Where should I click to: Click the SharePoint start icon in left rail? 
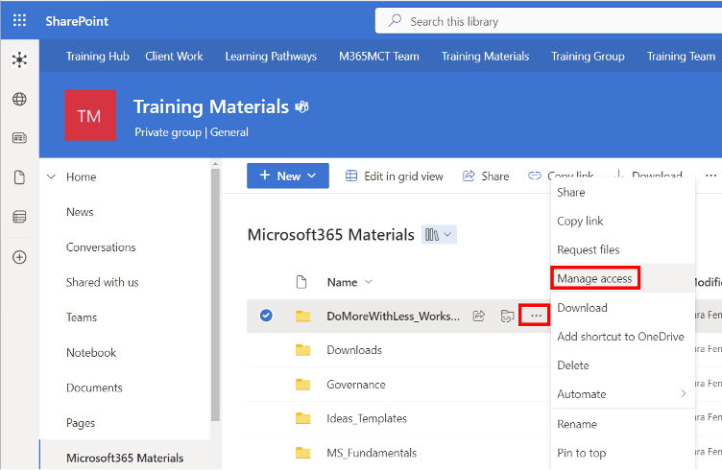19,59
